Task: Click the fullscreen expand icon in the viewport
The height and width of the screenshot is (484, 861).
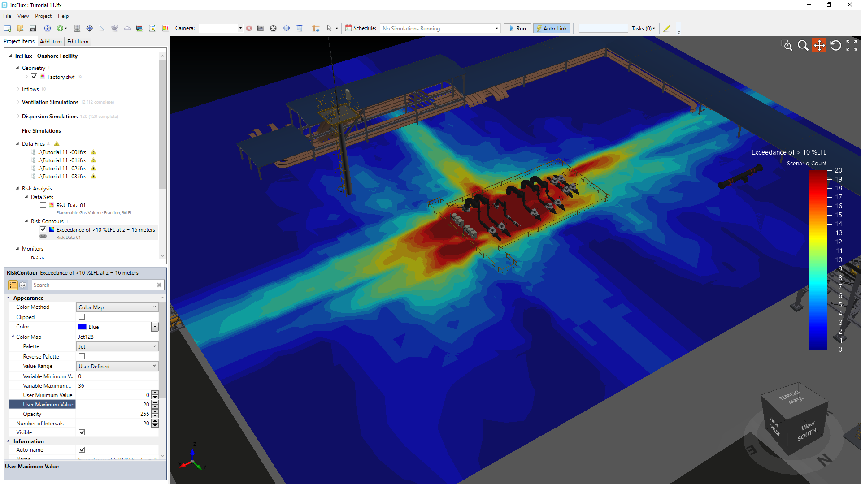Action: pyautogui.click(x=851, y=45)
